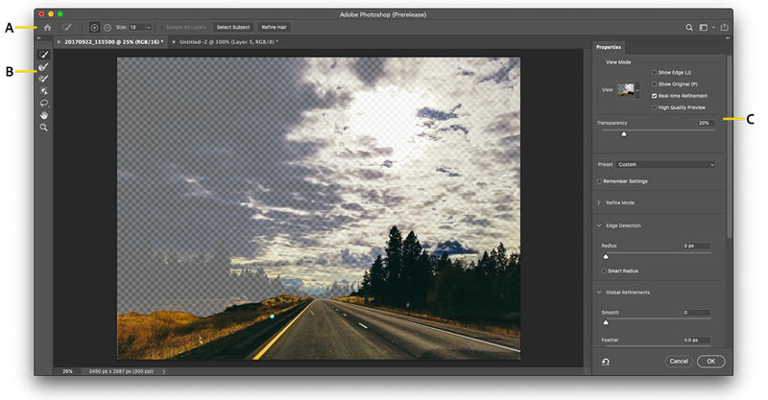Click the 25% zoom level field in status bar
The width and height of the screenshot is (768, 400).
67,371
